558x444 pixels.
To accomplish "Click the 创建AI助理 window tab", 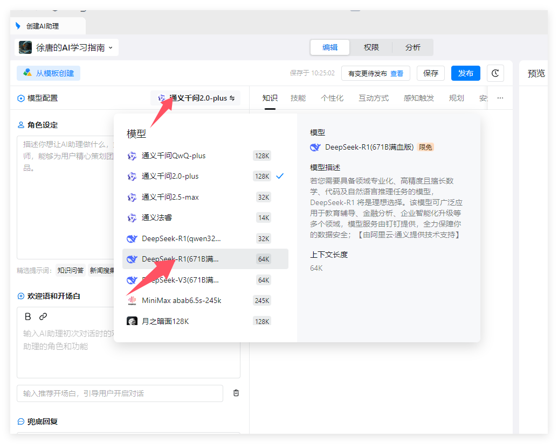I will (x=47, y=26).
